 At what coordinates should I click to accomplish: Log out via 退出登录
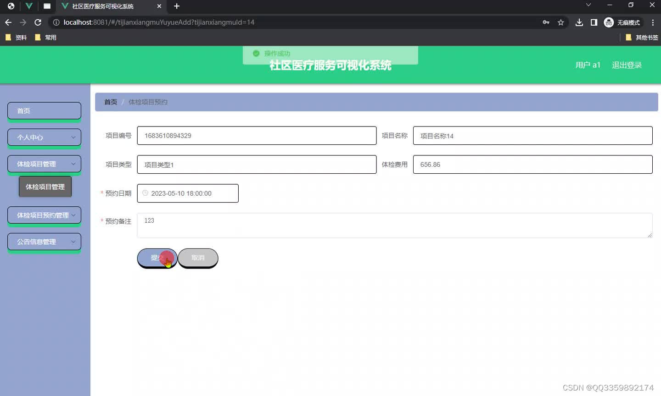pyautogui.click(x=627, y=65)
